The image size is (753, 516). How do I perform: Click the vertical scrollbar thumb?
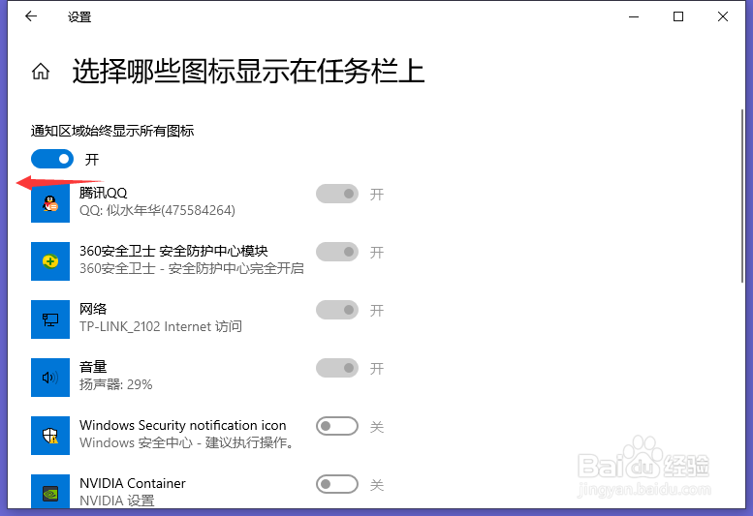pyautogui.click(x=742, y=196)
